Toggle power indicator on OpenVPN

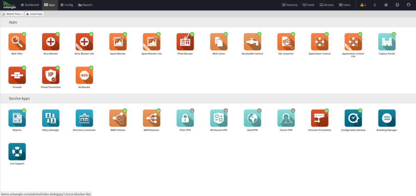click(x=259, y=110)
